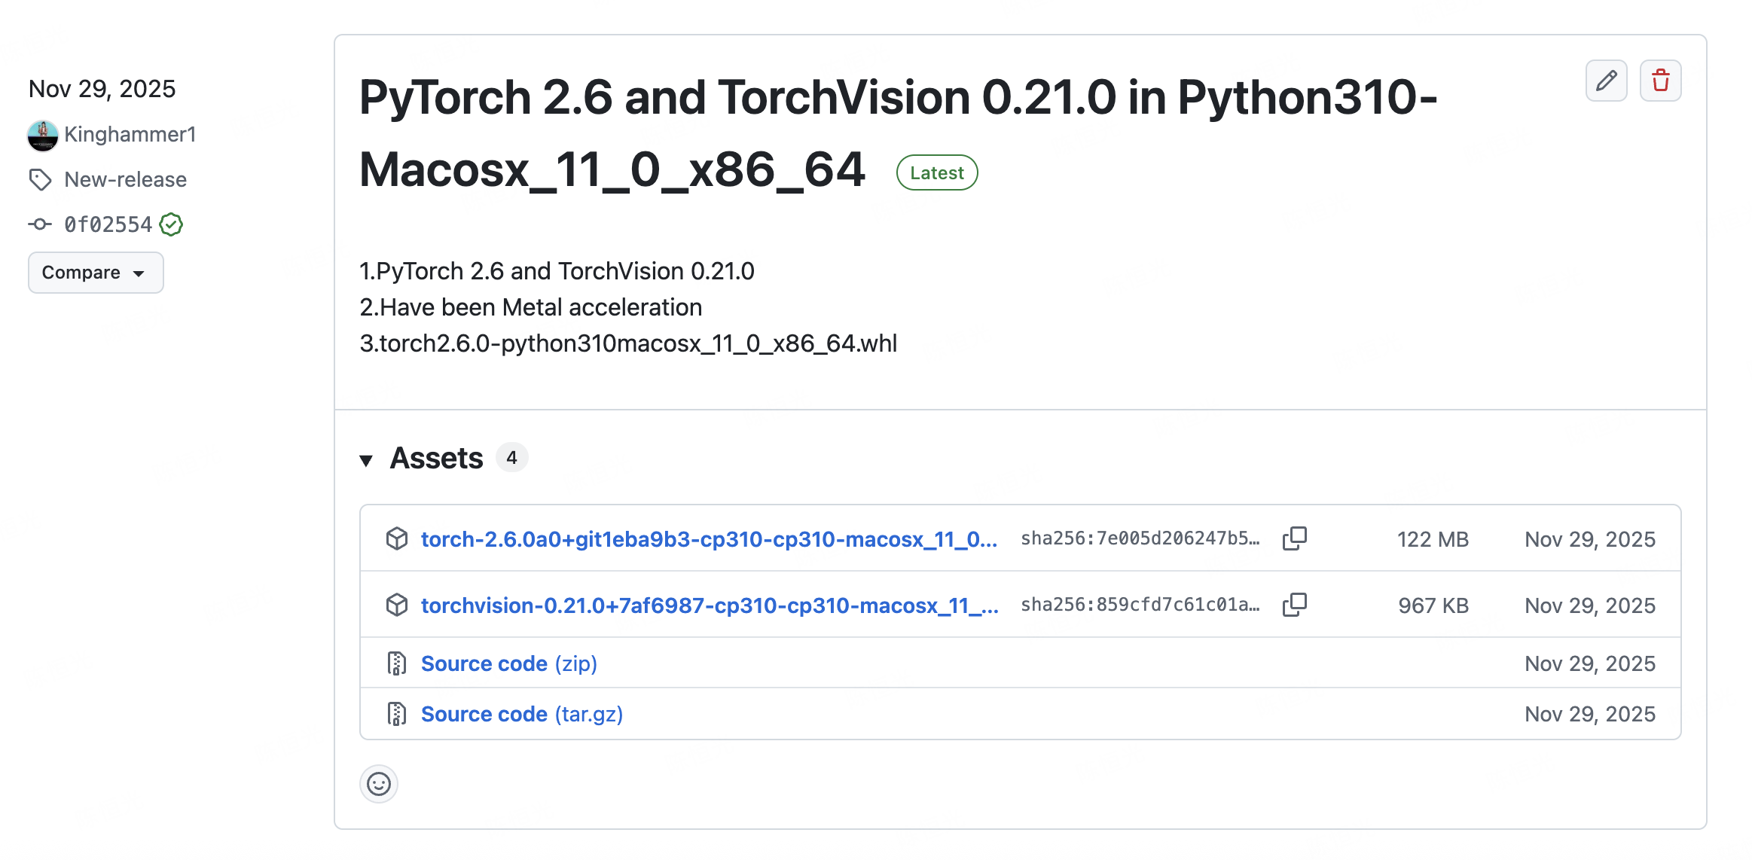Open the Kinghammer1 profile link

pyautogui.click(x=130, y=136)
